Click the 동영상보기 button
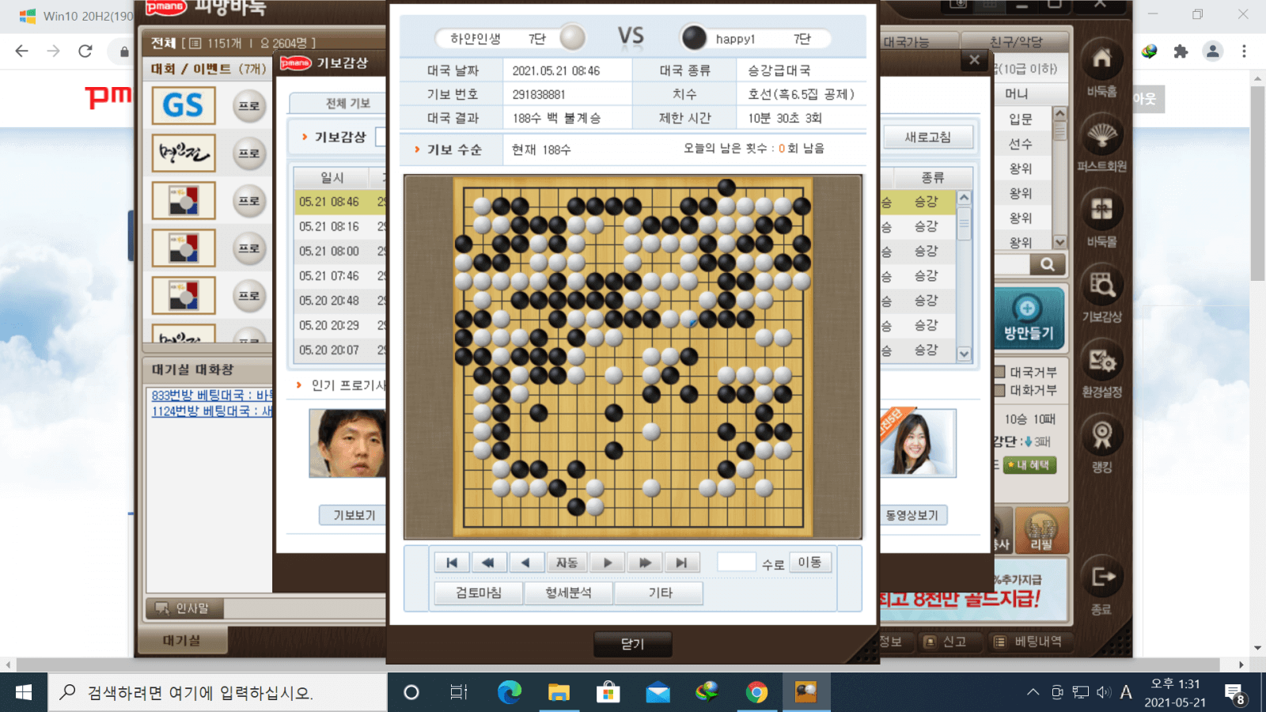Viewport: 1266px width, 712px height. pos(913,515)
